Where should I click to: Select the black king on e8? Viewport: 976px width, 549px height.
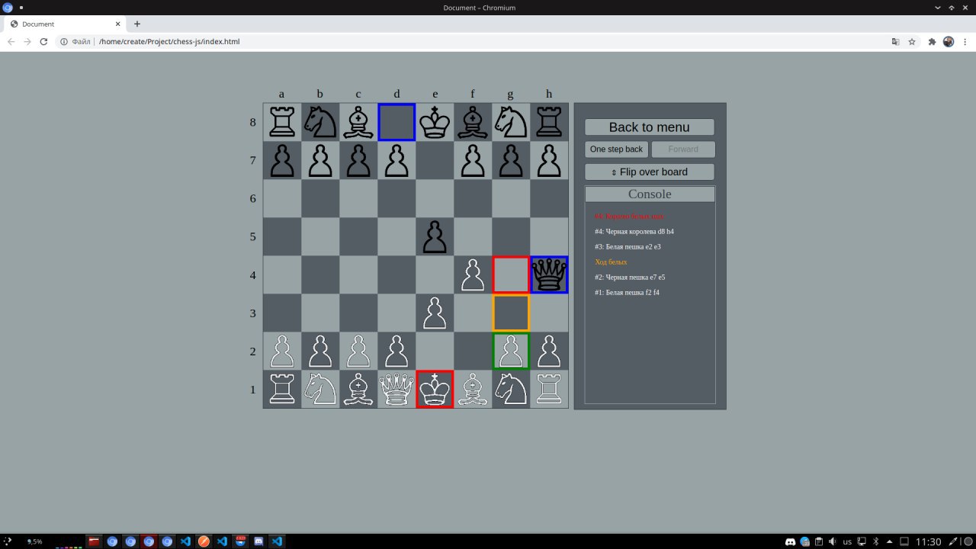435,122
